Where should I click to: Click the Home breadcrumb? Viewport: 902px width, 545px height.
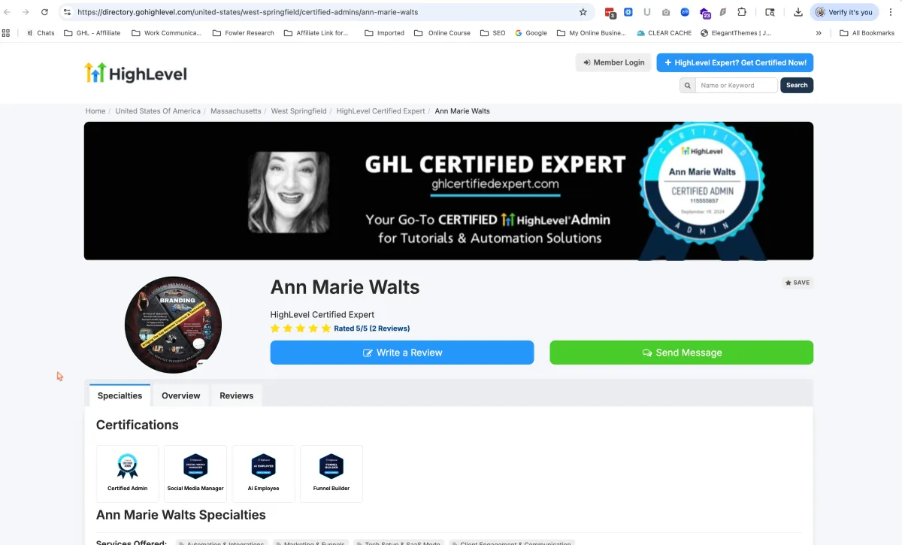tap(95, 111)
